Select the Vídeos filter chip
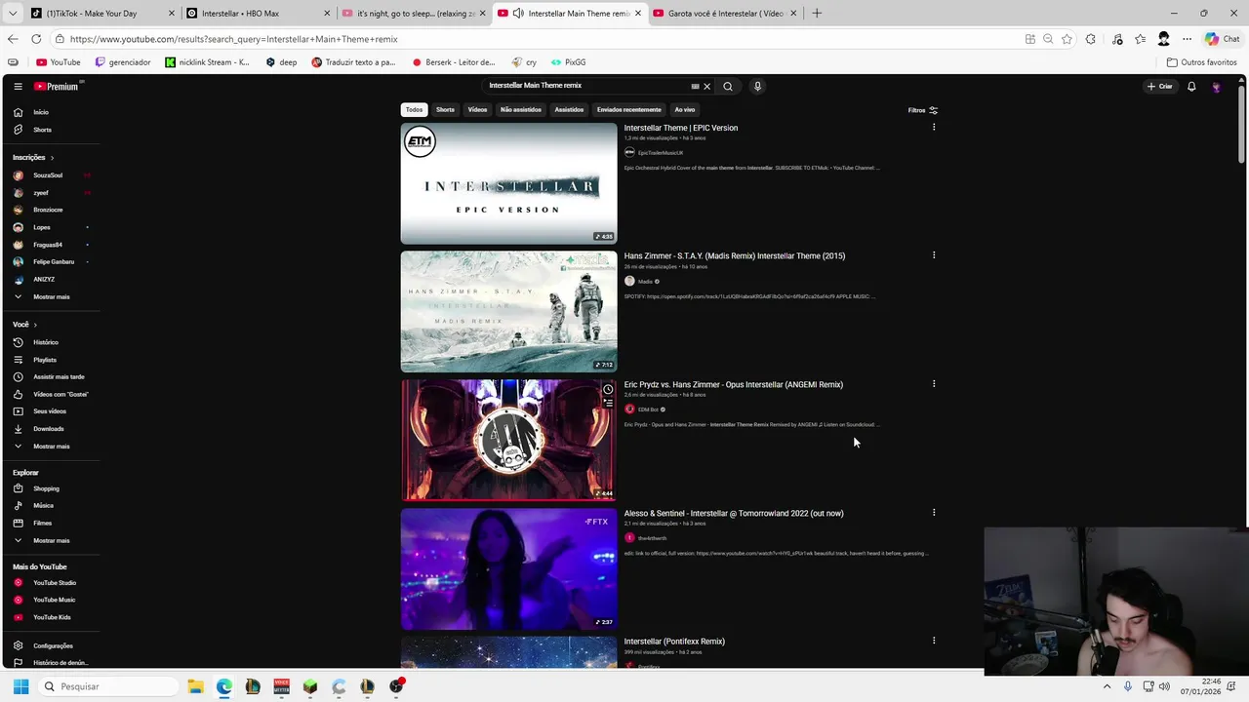1249x702 pixels. [x=477, y=110]
